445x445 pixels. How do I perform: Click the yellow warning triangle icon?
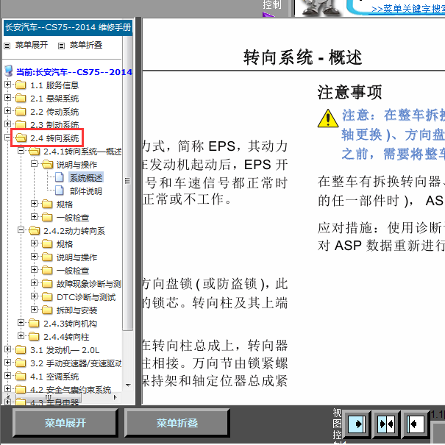click(328, 118)
